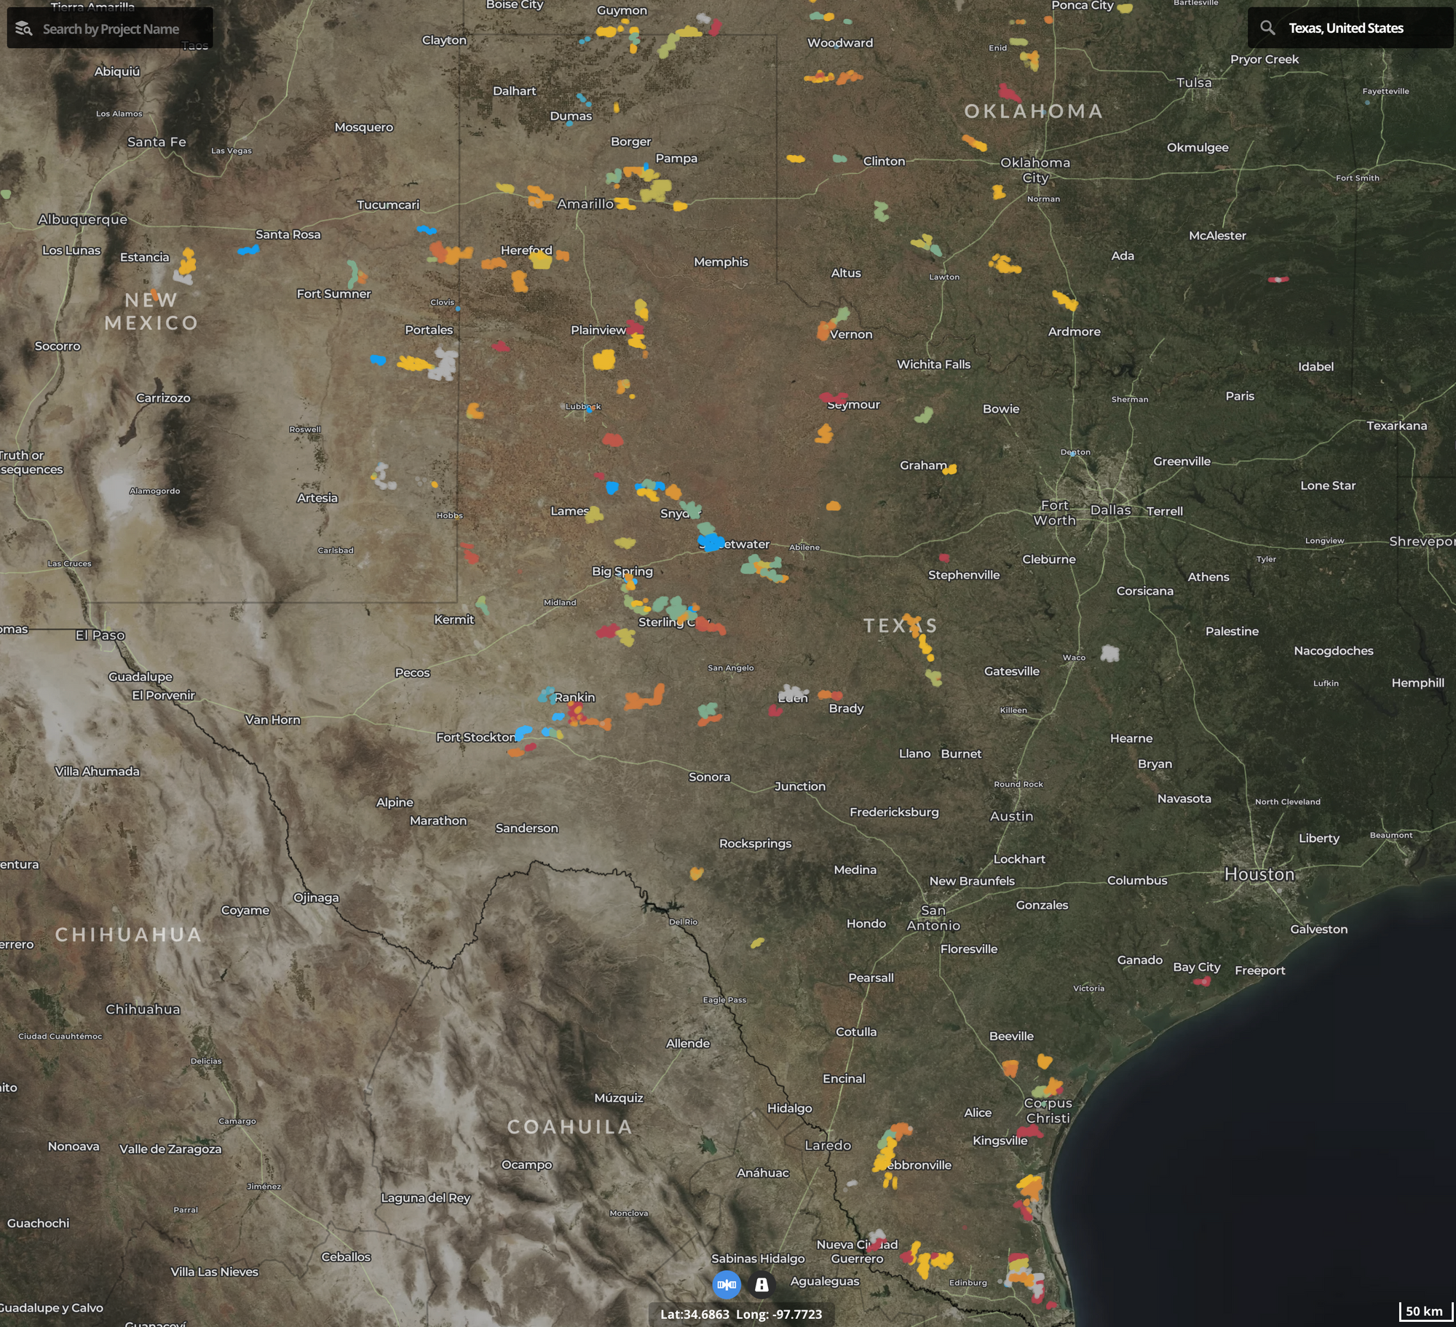Click the Texas, United States search field
This screenshot has height=1327, width=1456.
pyautogui.click(x=1354, y=28)
